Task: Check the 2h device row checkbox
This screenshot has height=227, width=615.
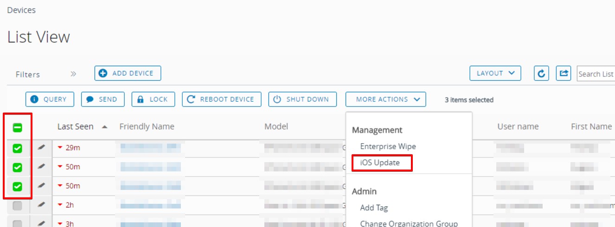Action: click(x=17, y=206)
